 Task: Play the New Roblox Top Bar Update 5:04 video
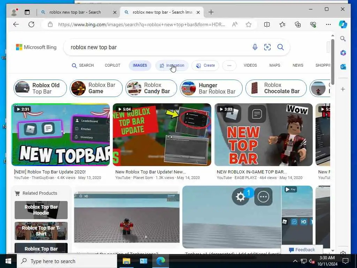(162, 135)
